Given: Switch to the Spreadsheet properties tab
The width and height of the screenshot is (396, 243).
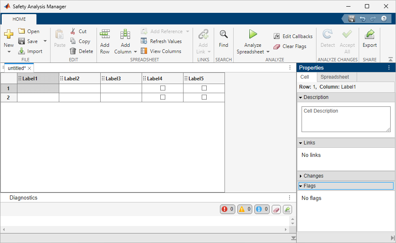Looking at the screenshot, I should (335, 77).
